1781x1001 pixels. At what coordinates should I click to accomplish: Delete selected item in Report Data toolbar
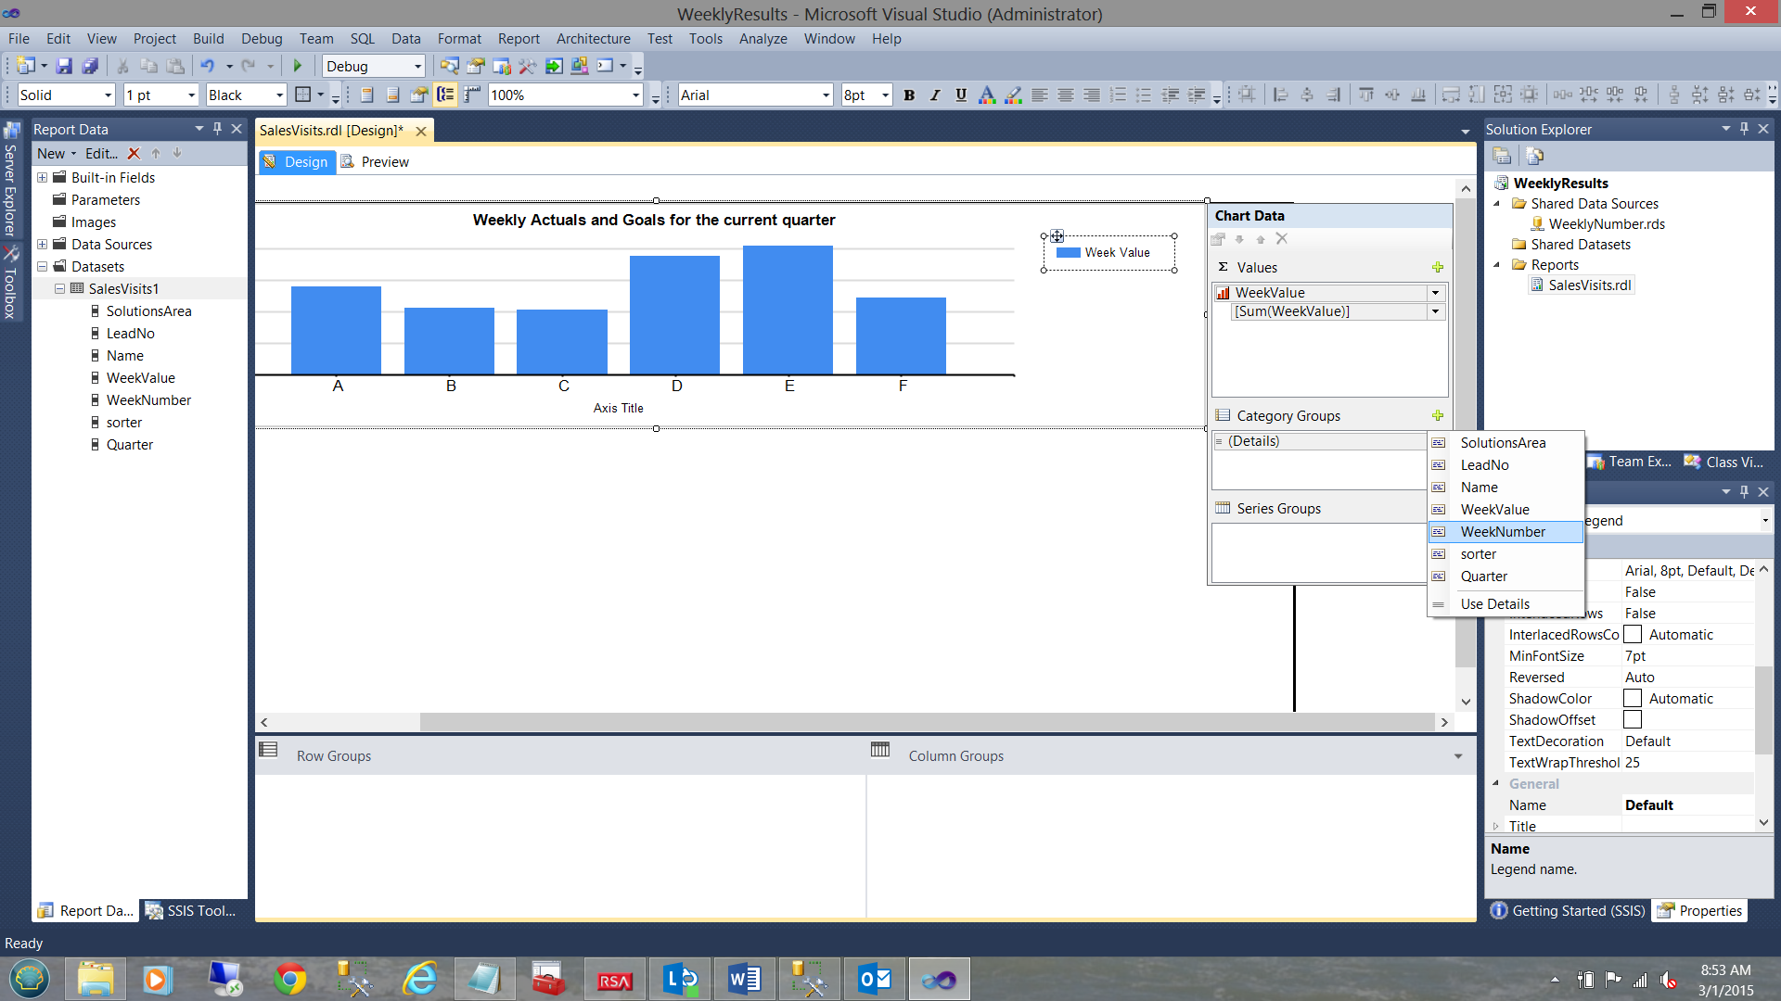pyautogui.click(x=134, y=154)
